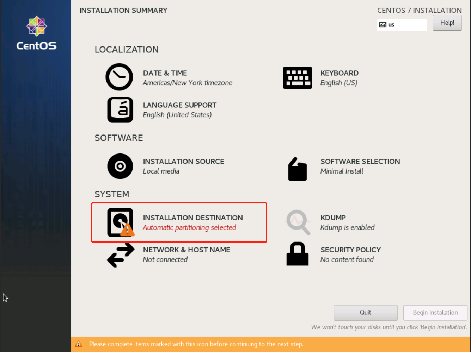Select the Kdump magnifier icon
The image size is (471, 352).
coord(298,222)
